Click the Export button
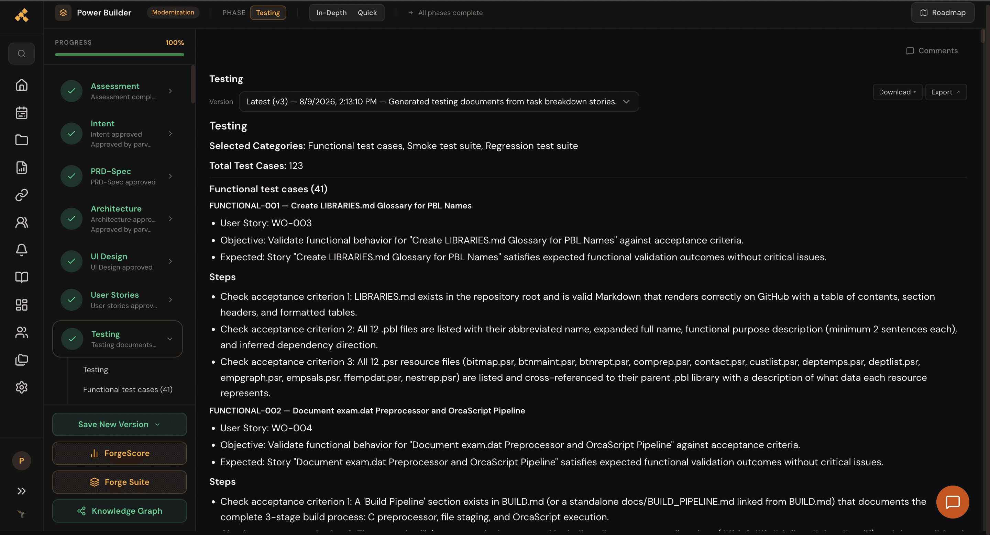Screen dimensions: 990x535 pyautogui.click(x=946, y=92)
